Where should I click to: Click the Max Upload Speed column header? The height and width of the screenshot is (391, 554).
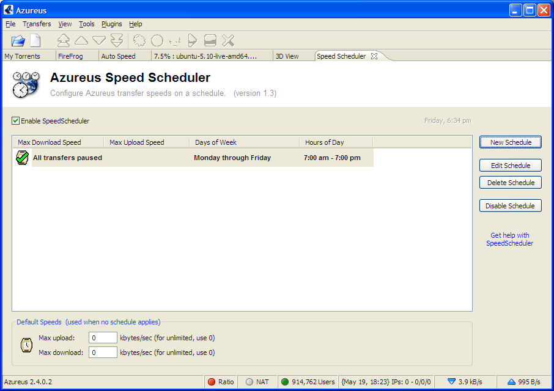147,142
